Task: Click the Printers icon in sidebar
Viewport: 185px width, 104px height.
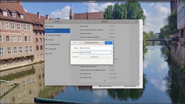Action: (x=47, y=40)
